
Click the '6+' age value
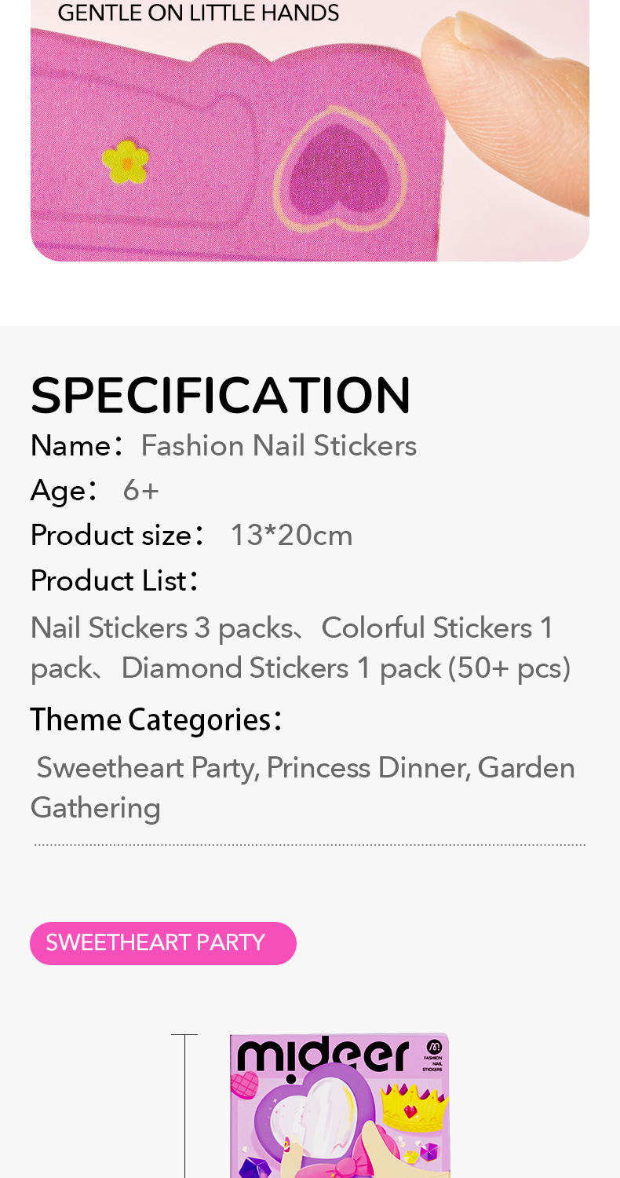coord(141,491)
